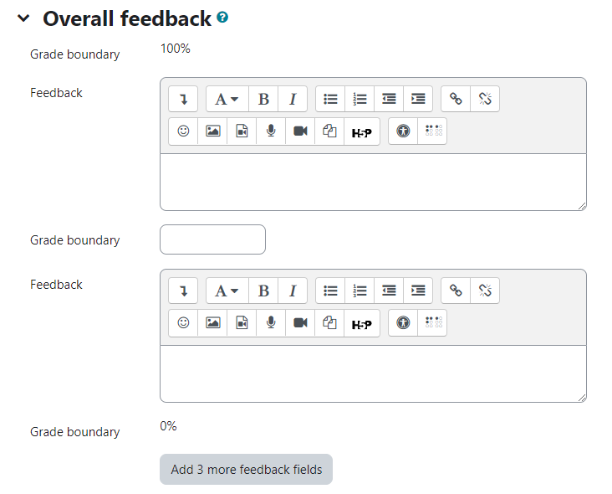Remove link in second feedback editor

click(485, 291)
